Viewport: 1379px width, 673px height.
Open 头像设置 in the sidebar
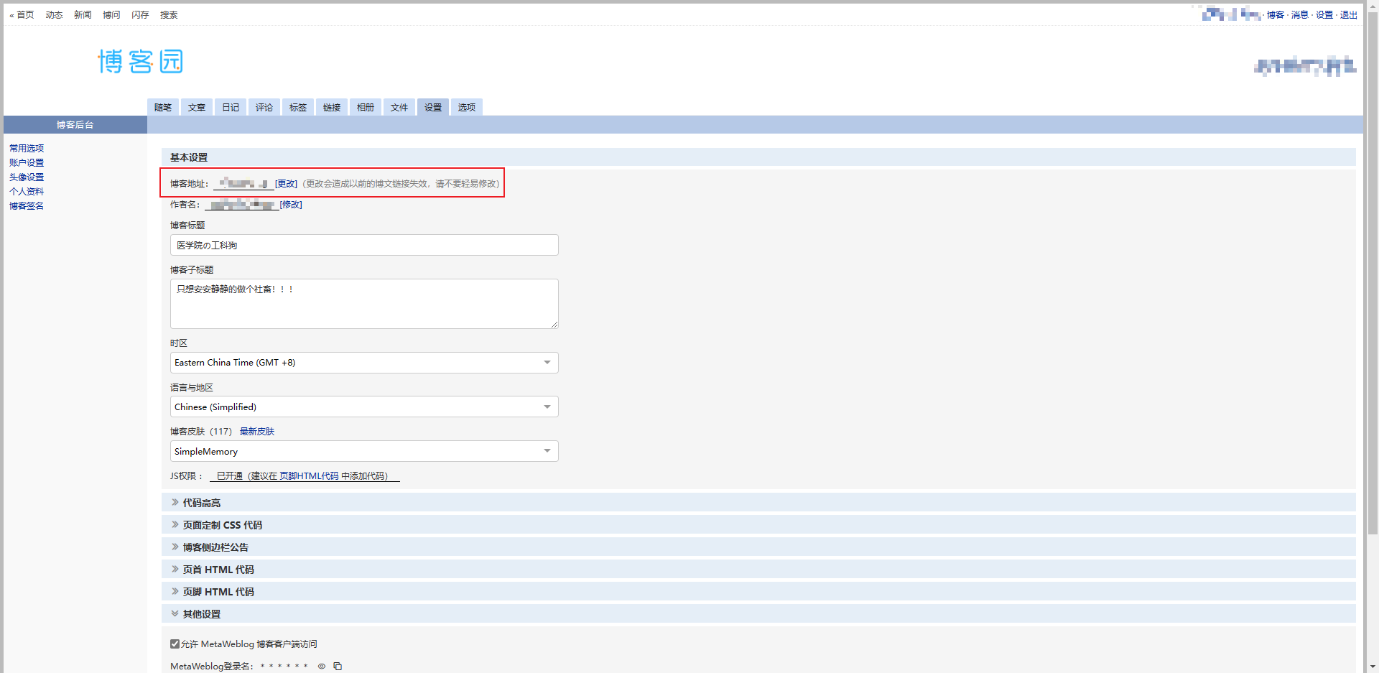click(27, 177)
